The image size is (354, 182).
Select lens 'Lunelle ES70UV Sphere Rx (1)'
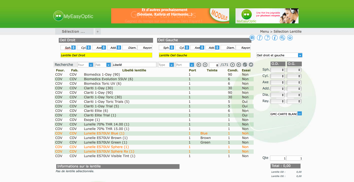tap(154, 151)
